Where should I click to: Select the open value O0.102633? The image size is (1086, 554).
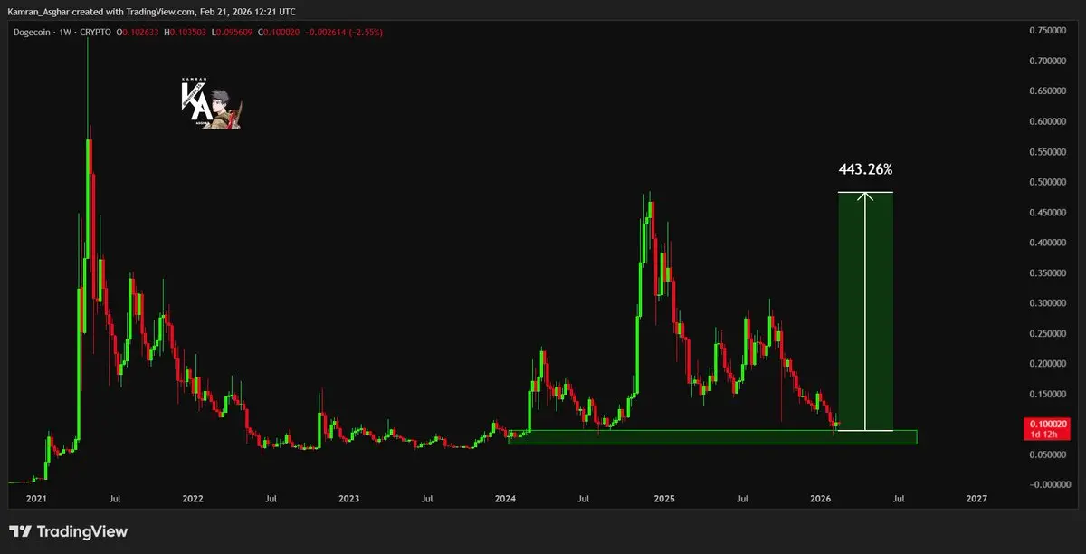(x=138, y=33)
